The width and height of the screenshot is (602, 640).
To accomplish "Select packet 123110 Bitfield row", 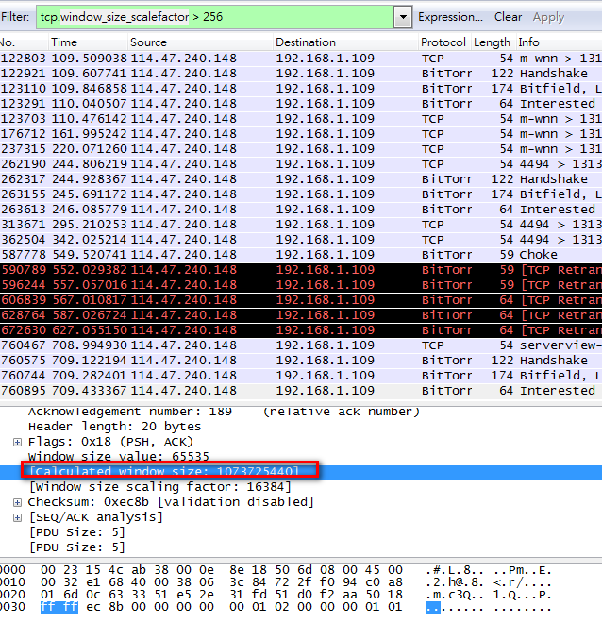I will [x=301, y=89].
